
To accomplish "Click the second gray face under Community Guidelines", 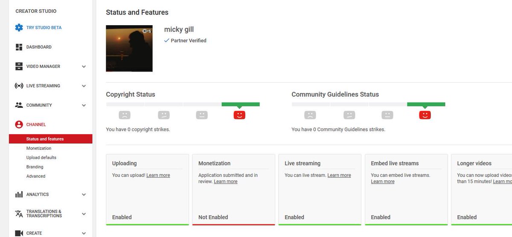I will click(x=349, y=115).
